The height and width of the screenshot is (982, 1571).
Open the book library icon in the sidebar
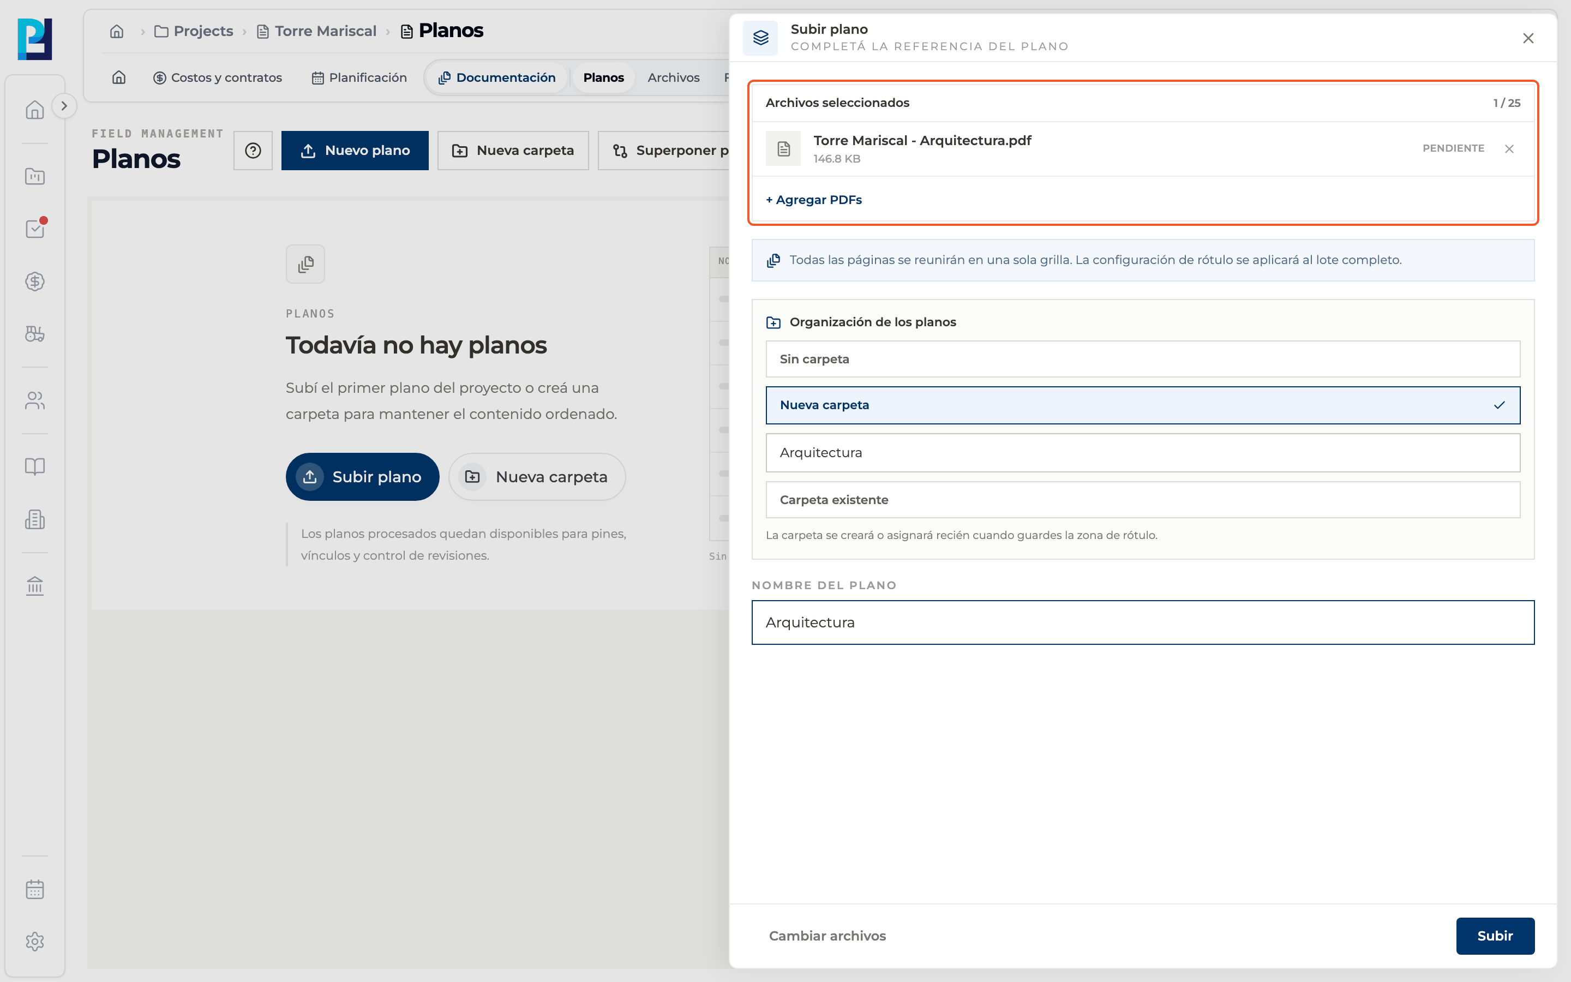34,466
